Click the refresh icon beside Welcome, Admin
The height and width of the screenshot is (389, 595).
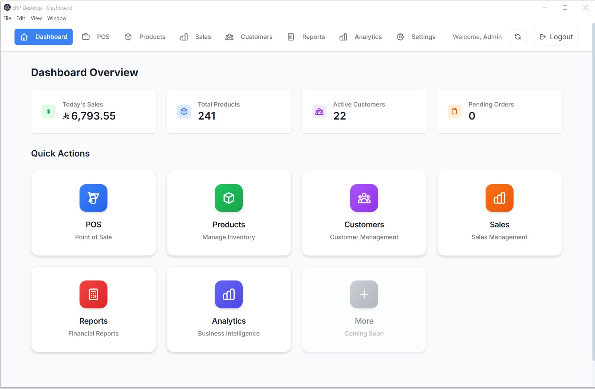point(518,37)
